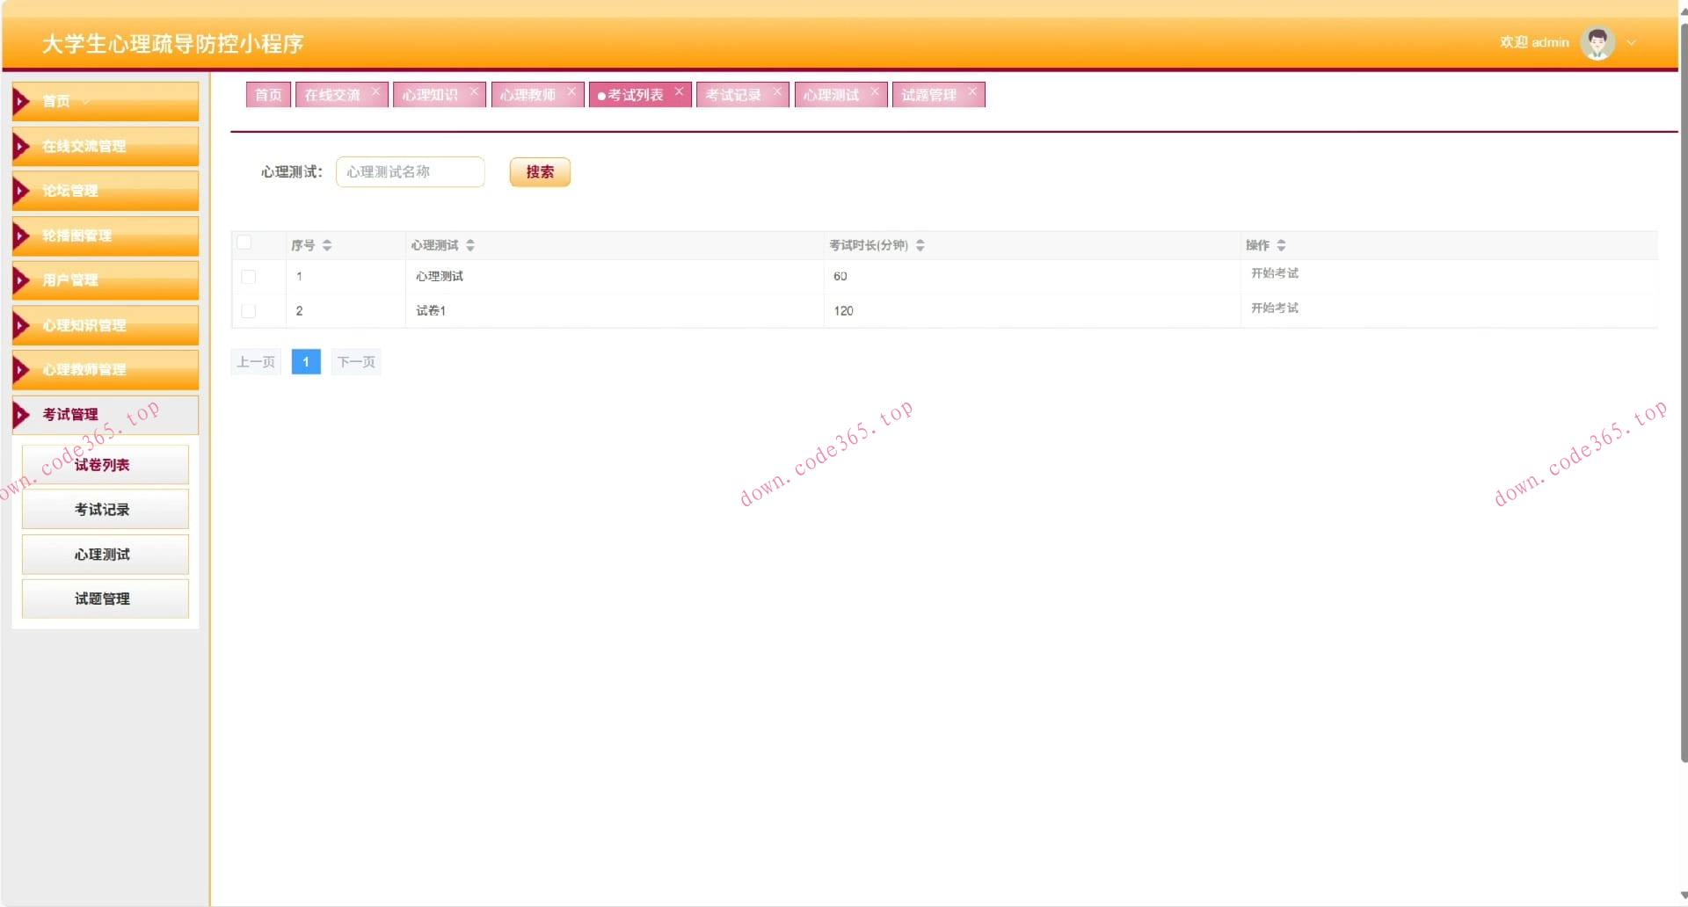The image size is (1688, 907).
Task: Open 考试记录 in the sidebar submenu
Action: pos(105,510)
